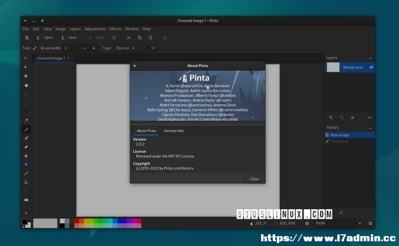Select the Paintbrush tool in toolbox

tap(26, 129)
